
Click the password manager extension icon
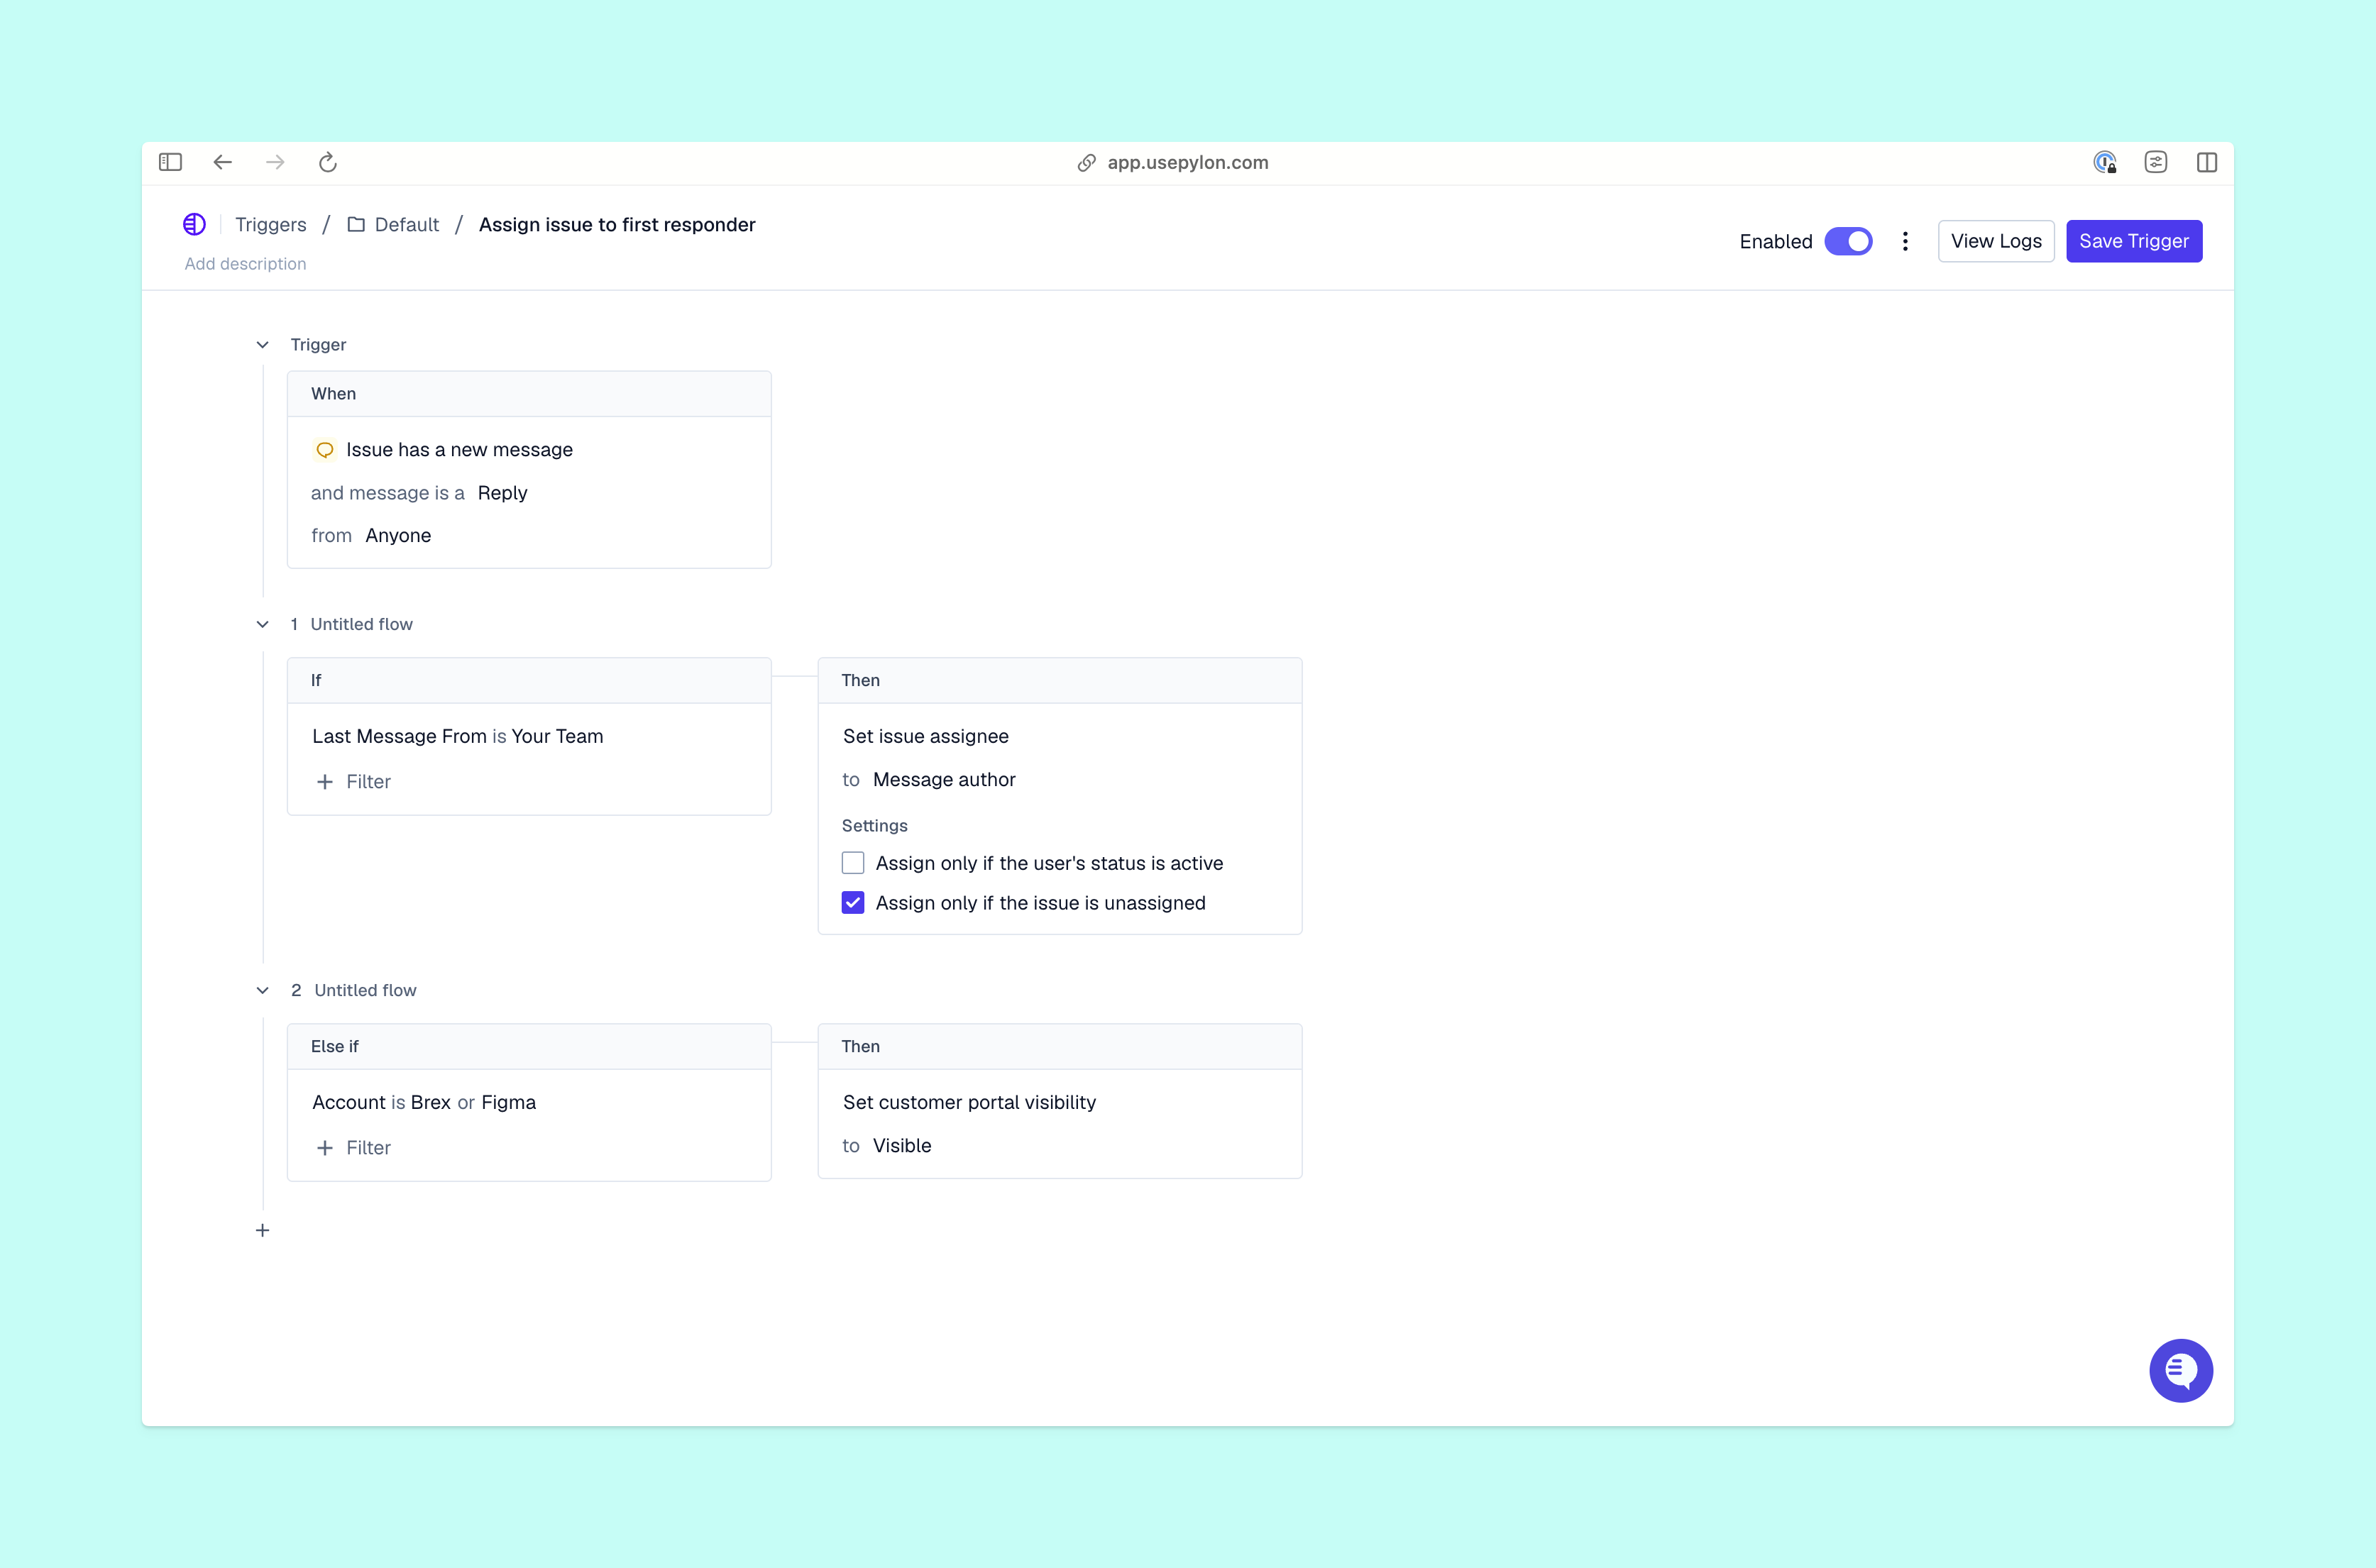(2104, 162)
